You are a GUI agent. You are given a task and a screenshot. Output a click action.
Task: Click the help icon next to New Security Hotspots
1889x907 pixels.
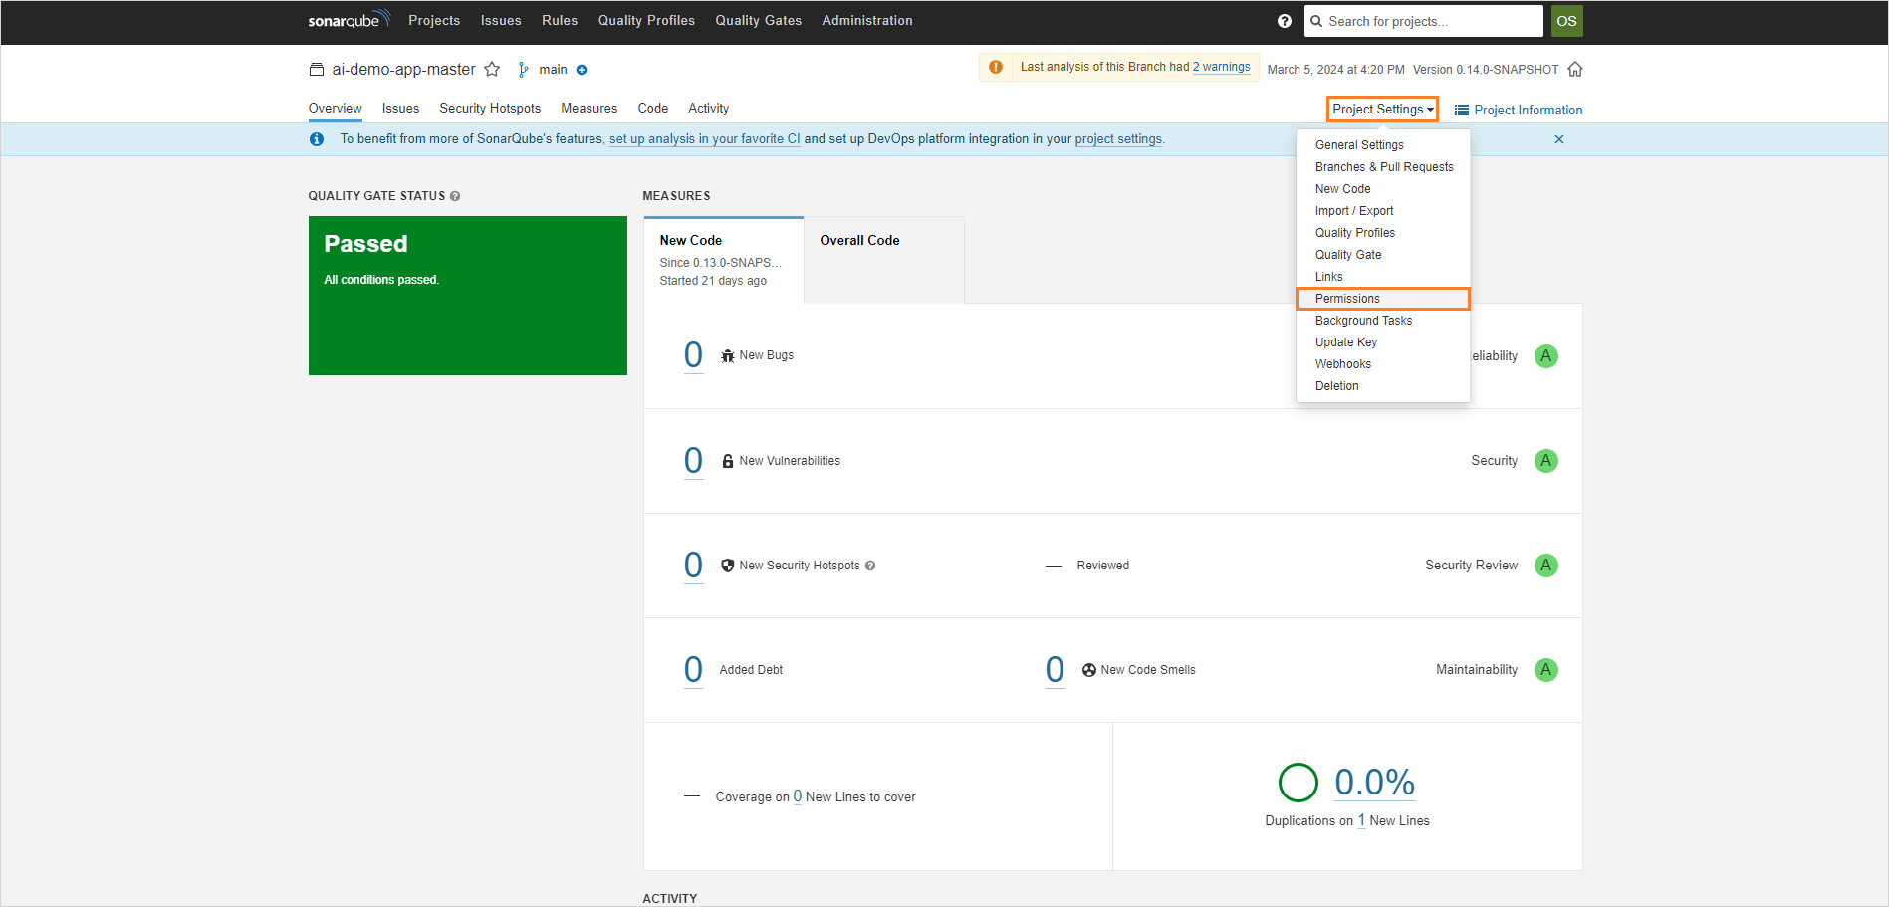870,565
